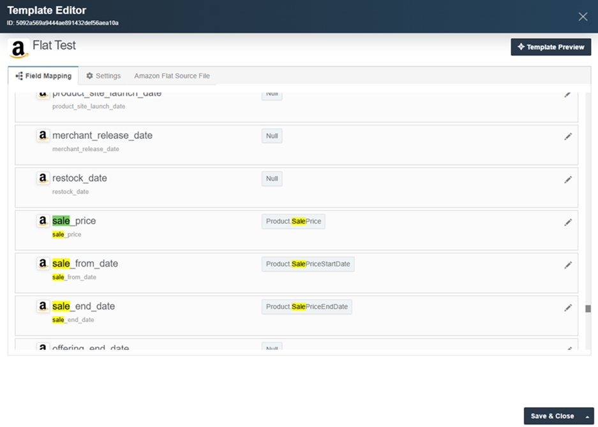Image resolution: width=598 pixels, height=427 pixels.
Task: Switch to the Settings tab
Action: (103, 76)
